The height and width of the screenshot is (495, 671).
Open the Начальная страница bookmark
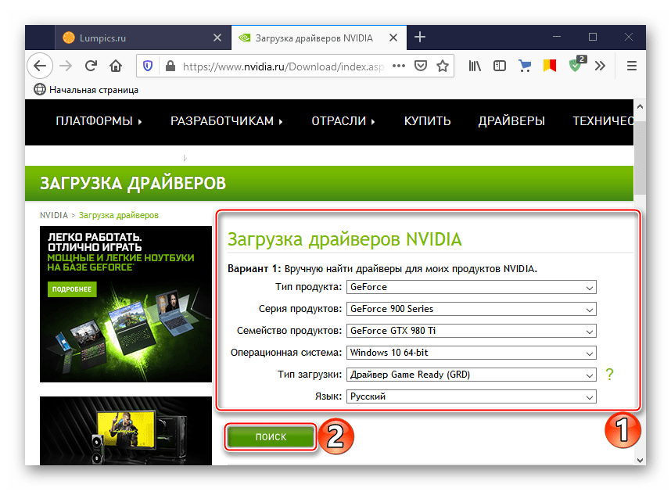[86, 90]
